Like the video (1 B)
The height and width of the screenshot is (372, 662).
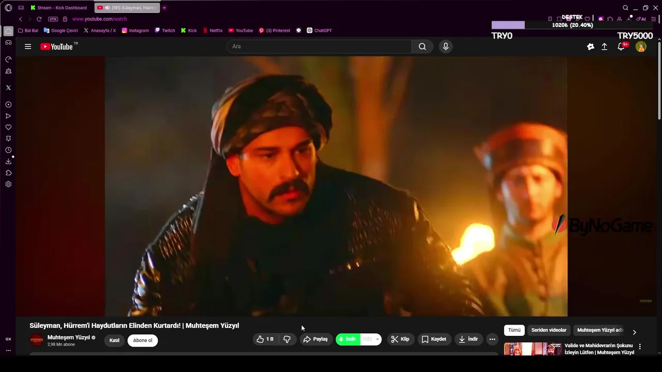[x=266, y=339]
